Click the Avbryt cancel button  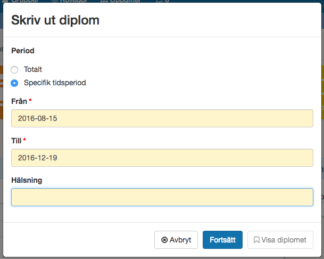click(x=176, y=240)
